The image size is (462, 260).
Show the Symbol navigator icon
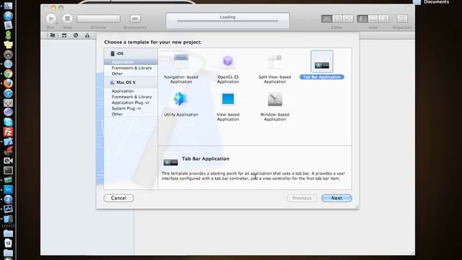point(64,35)
